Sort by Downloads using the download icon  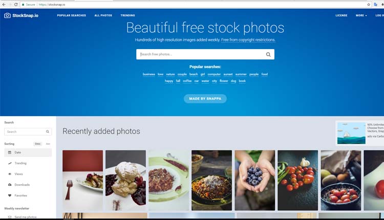coord(10,185)
